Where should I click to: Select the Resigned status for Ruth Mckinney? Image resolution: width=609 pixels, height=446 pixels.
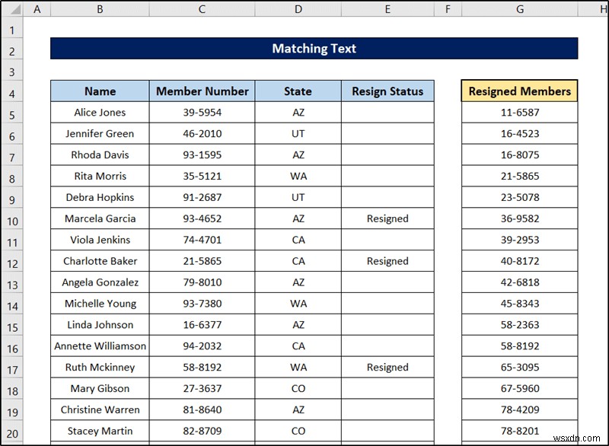point(387,368)
